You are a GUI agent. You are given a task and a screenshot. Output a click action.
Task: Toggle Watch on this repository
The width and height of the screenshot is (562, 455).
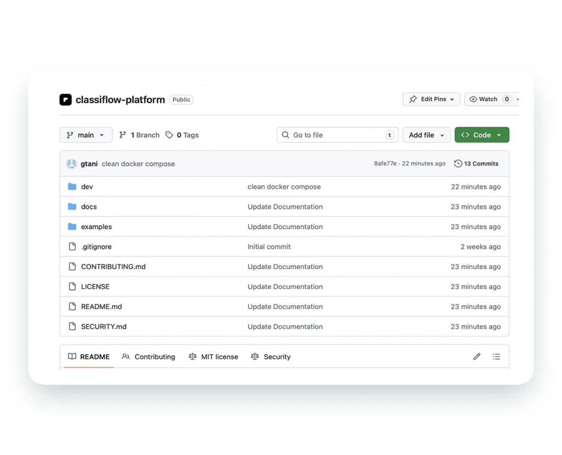[484, 99]
